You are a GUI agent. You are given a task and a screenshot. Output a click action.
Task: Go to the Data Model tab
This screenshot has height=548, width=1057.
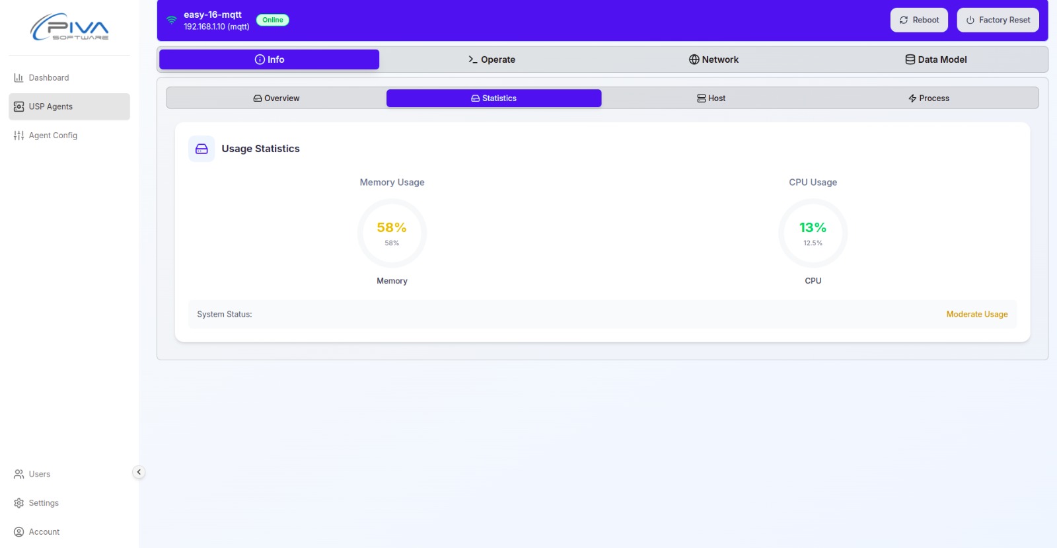(x=935, y=59)
